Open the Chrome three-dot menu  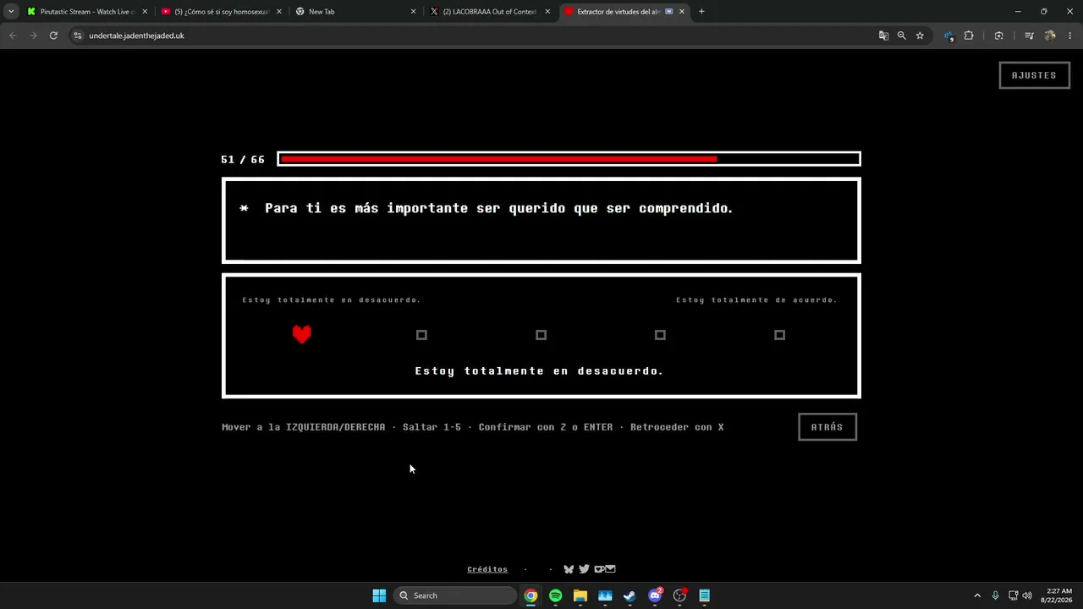[x=1071, y=36]
